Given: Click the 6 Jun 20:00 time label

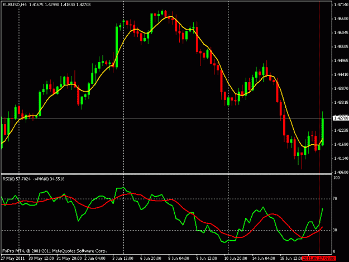Looking at the screenshot, I should (151, 259).
